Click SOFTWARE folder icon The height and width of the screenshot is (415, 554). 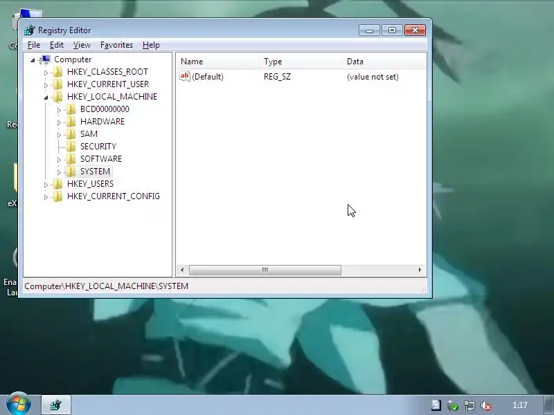pos(71,159)
